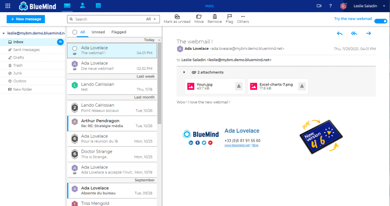Viewport: 390px width, 206px height.
Task: Click the Remove trash icon
Action: tap(215, 17)
